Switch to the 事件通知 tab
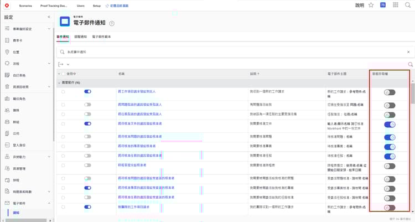Viewport: 415px width, 222px height. [x=63, y=37]
